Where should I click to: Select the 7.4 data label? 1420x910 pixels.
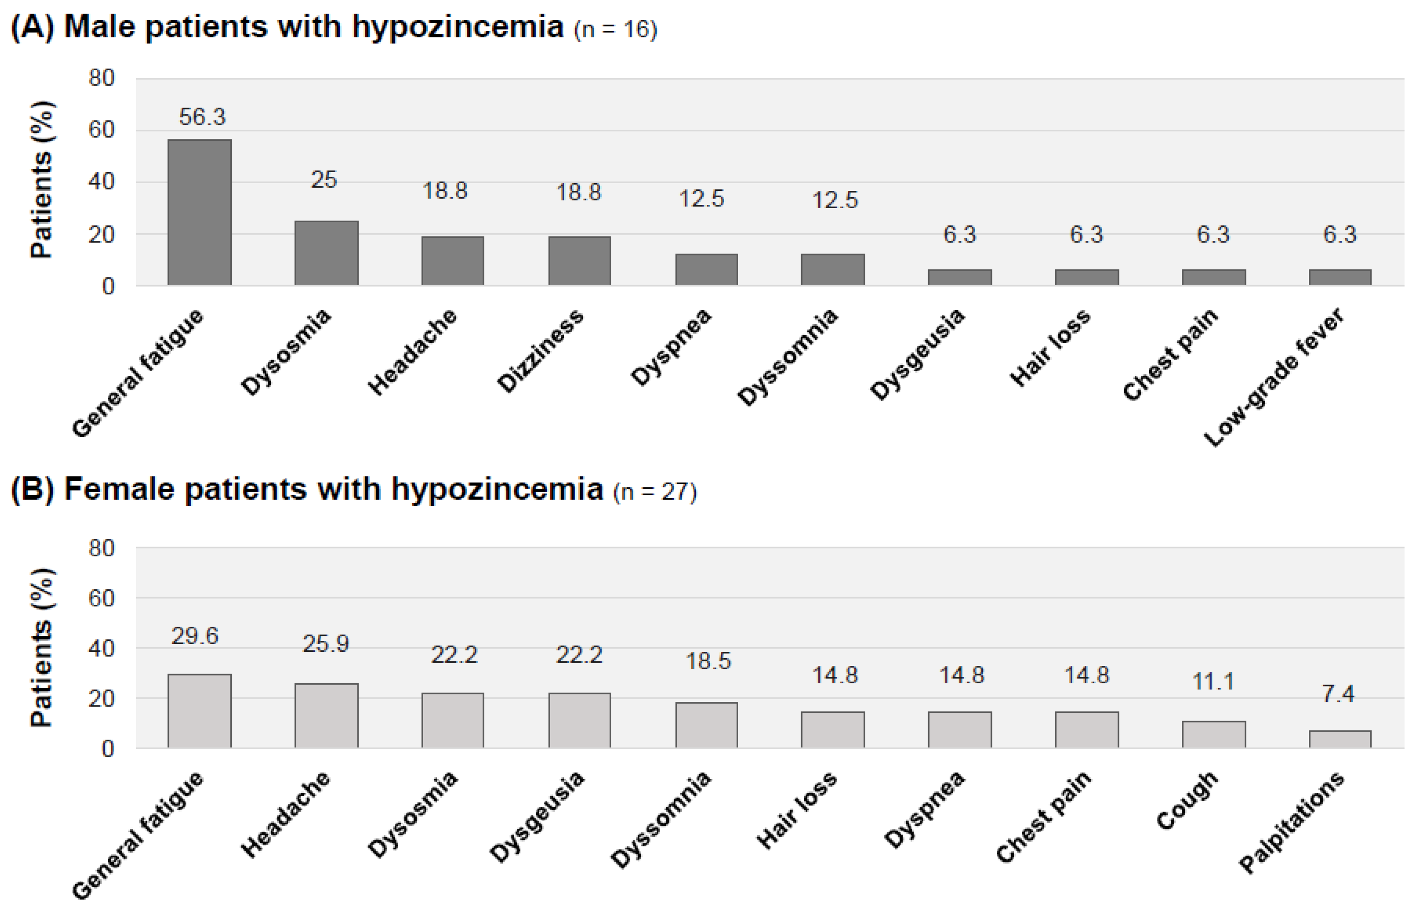point(1338,694)
